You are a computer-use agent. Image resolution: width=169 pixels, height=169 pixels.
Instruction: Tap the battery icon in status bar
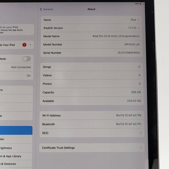(141, 4)
